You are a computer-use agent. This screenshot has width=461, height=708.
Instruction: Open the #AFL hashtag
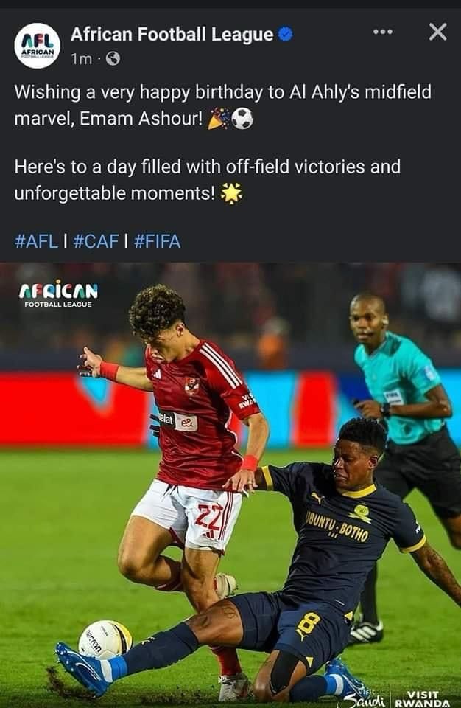tap(37, 241)
